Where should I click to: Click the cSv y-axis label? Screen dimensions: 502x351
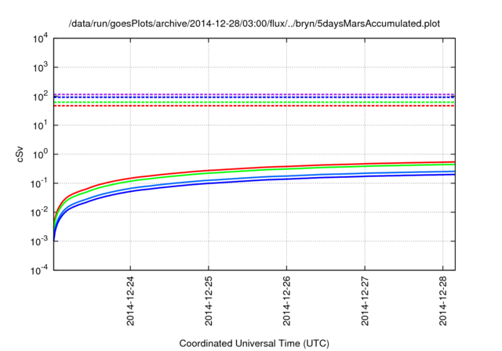20,154
